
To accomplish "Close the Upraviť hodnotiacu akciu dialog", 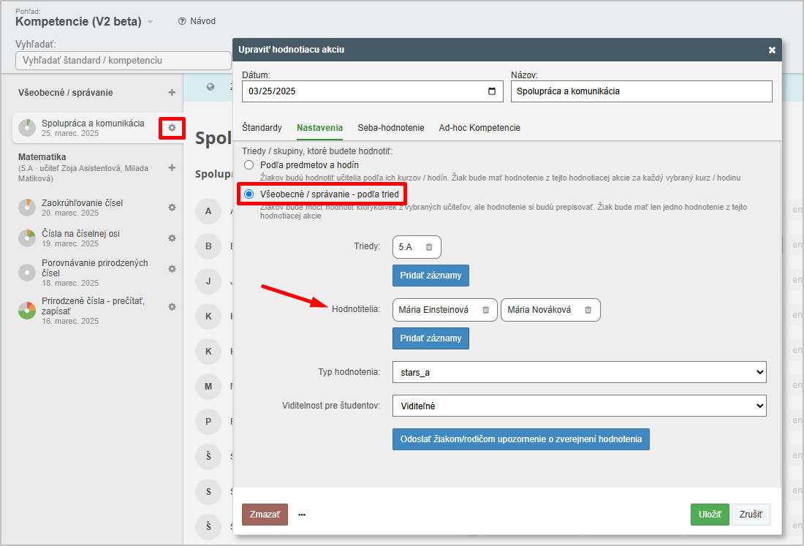I will tap(772, 50).
